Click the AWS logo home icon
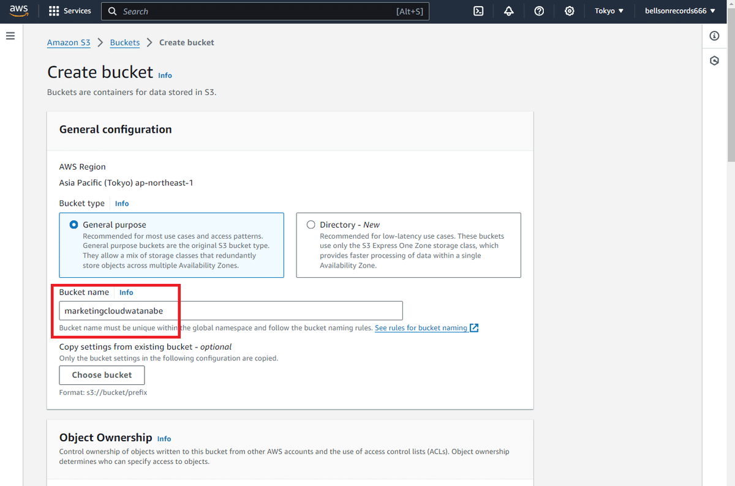Image resolution: width=735 pixels, height=486 pixels. coord(19,11)
